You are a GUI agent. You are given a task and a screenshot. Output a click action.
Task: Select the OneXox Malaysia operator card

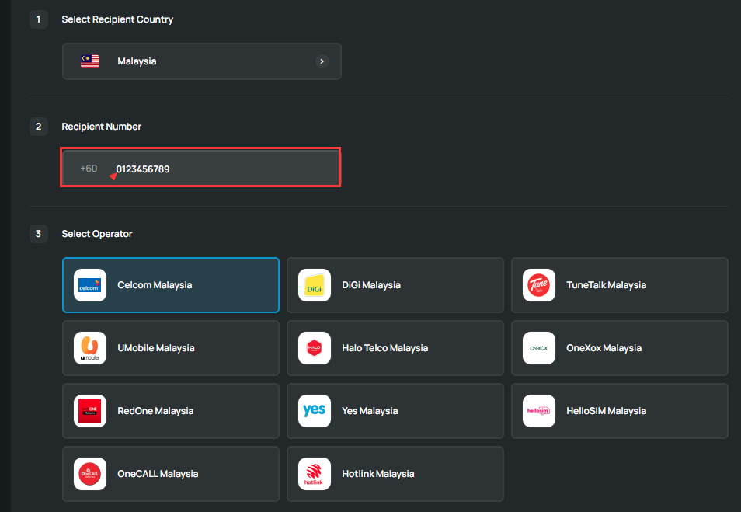(x=619, y=348)
